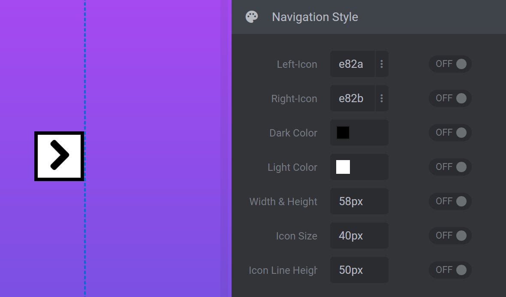The height and width of the screenshot is (297, 506).
Task: Click the Light Color label
Action: [x=292, y=167]
